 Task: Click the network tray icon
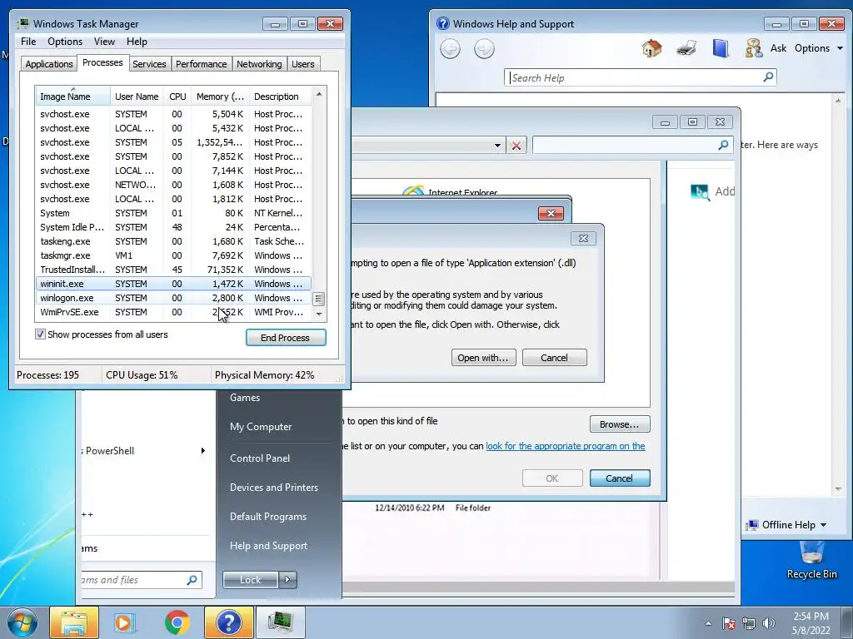pyautogui.click(x=749, y=623)
